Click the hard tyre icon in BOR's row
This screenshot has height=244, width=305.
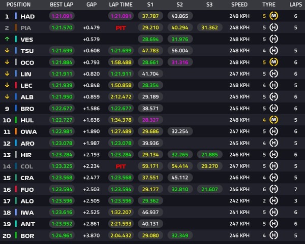[276, 235]
